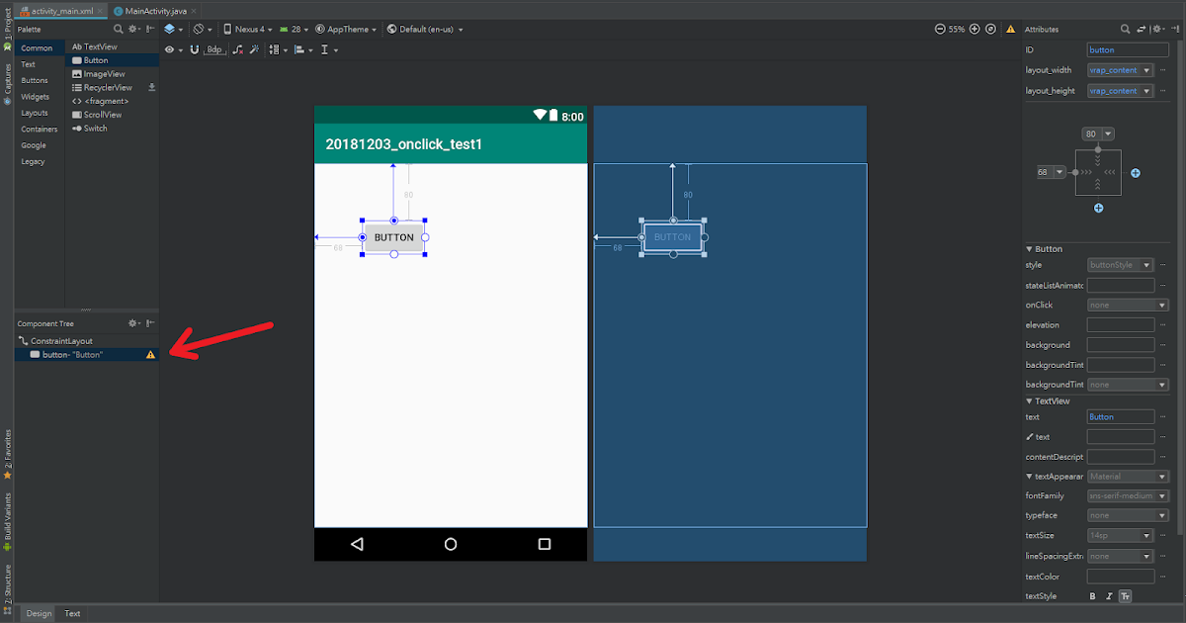The height and width of the screenshot is (623, 1186).
Task: Open the Captures tool window
Action: (7, 84)
